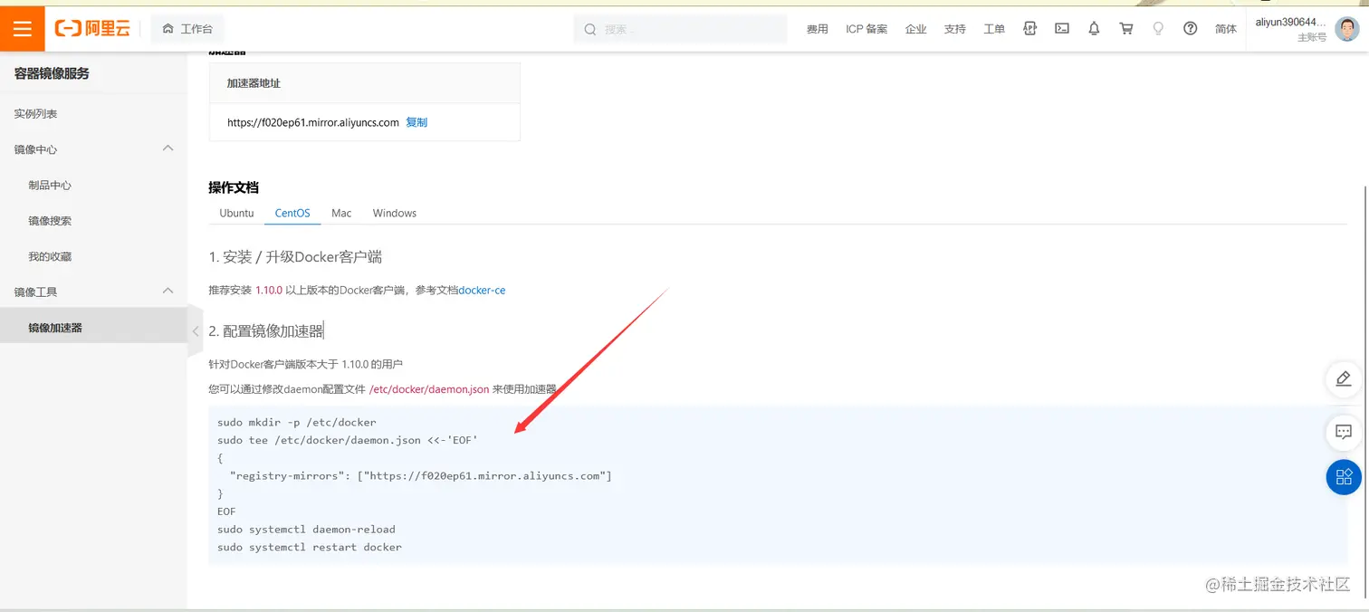Open the API explorer icon
This screenshot has width=1369, height=612.
[1029, 28]
